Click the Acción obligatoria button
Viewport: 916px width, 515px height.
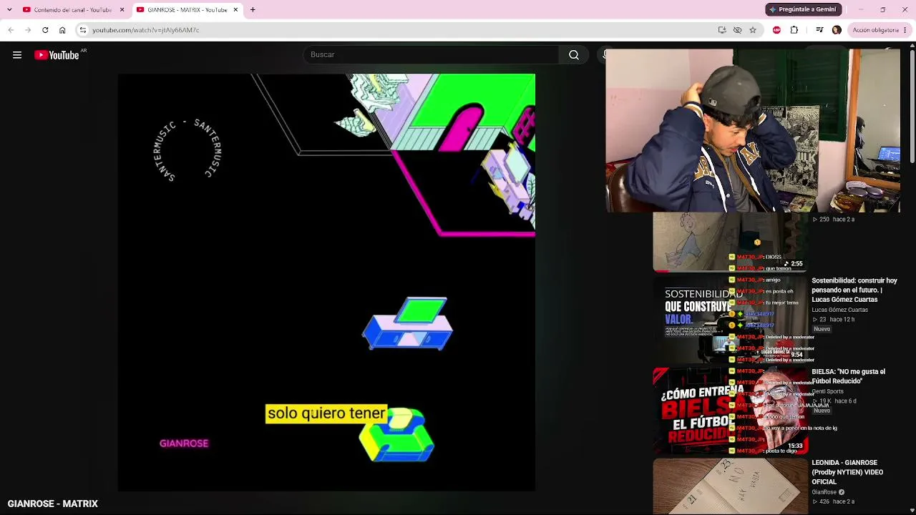pos(875,30)
